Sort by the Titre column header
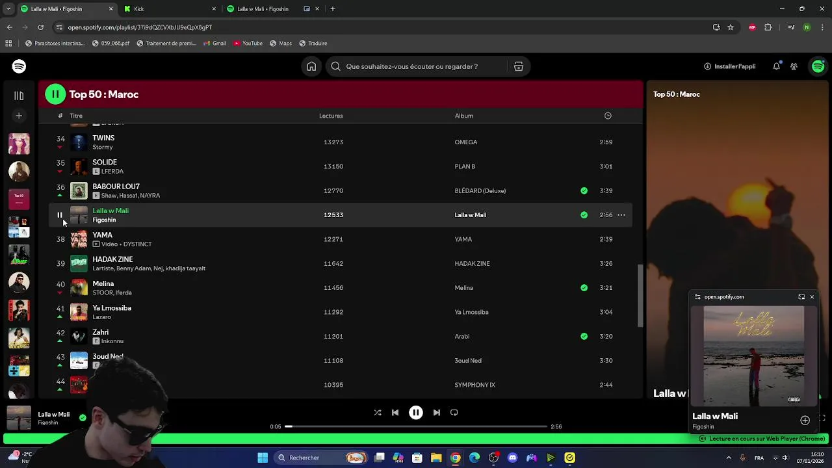832x468 pixels. point(76,116)
